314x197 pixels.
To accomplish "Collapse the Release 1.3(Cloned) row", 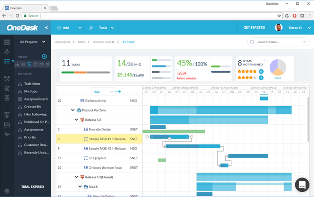I will [x=76, y=177].
